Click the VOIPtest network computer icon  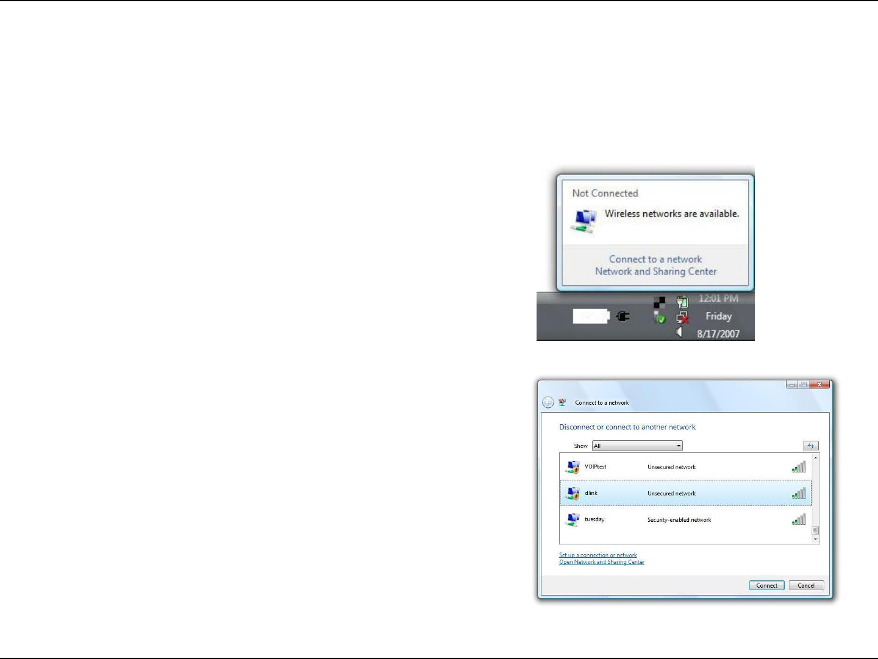[572, 467]
